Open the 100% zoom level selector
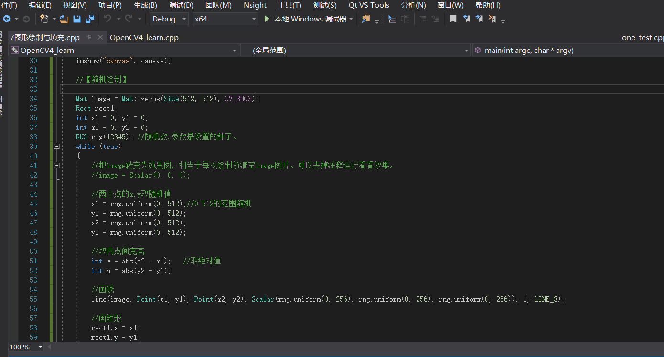The image size is (664, 357). point(24,347)
